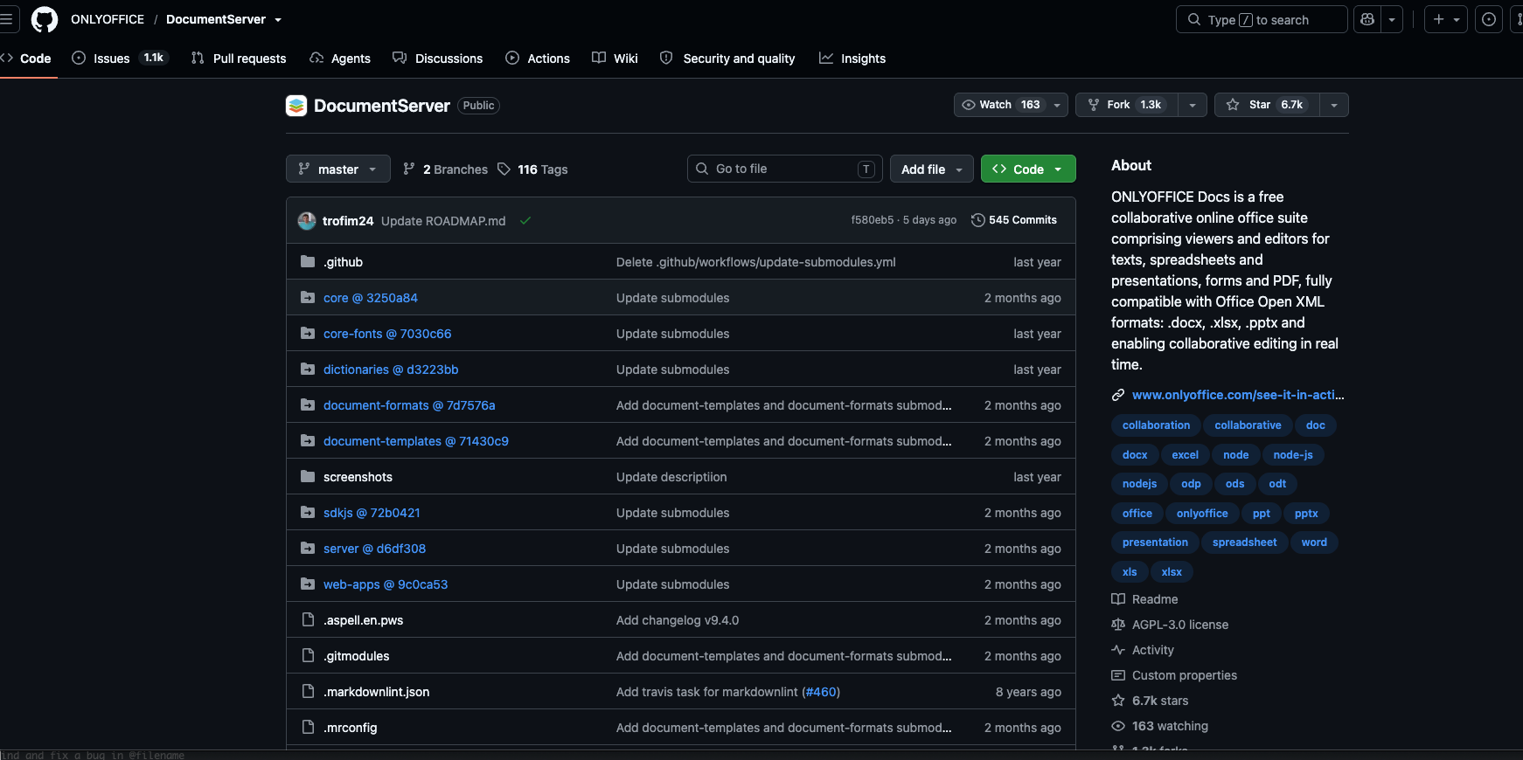
Task: Open commit f580eb5 hash link
Action: pos(873,220)
